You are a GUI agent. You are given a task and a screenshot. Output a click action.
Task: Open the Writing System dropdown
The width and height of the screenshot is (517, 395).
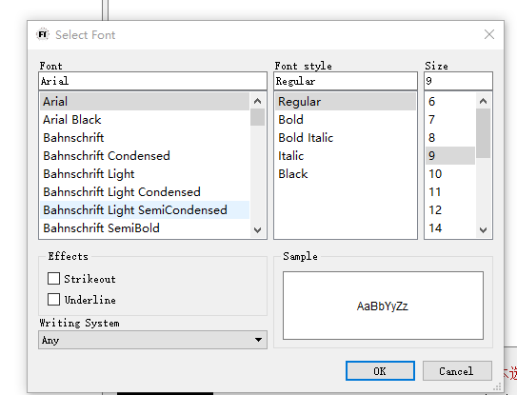(x=152, y=340)
